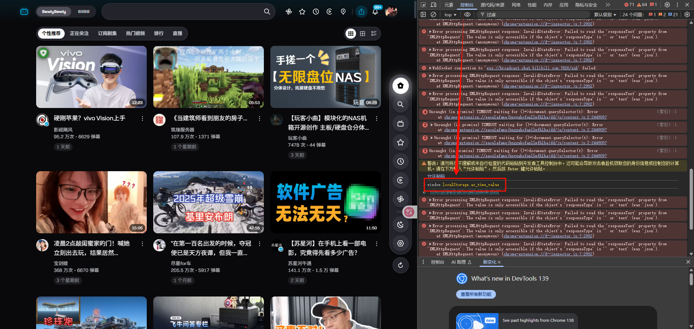
Task: Open notifications bell with 99+ badge
Action: click(375, 12)
